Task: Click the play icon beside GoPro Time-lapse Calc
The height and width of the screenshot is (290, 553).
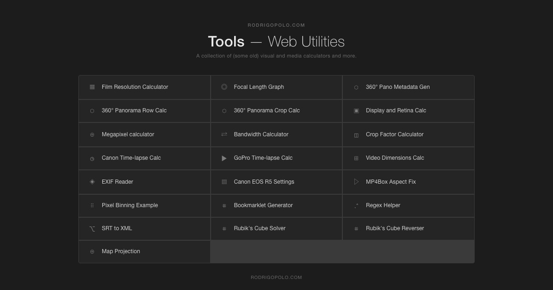Action: (224, 158)
